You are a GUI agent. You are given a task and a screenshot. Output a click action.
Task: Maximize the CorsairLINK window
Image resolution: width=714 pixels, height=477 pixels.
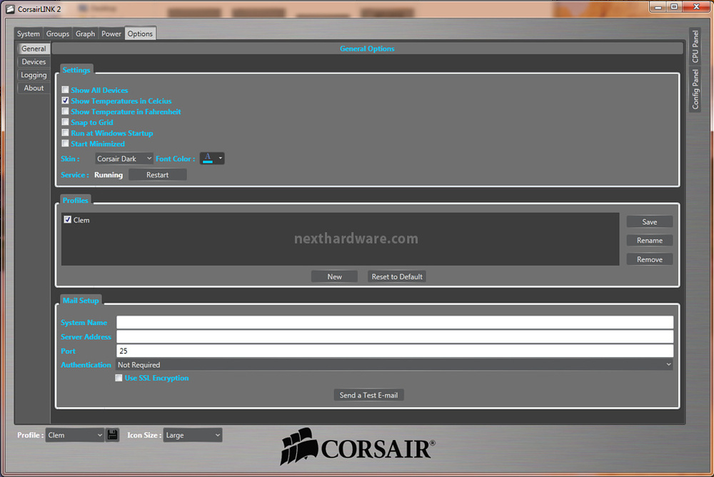674,7
